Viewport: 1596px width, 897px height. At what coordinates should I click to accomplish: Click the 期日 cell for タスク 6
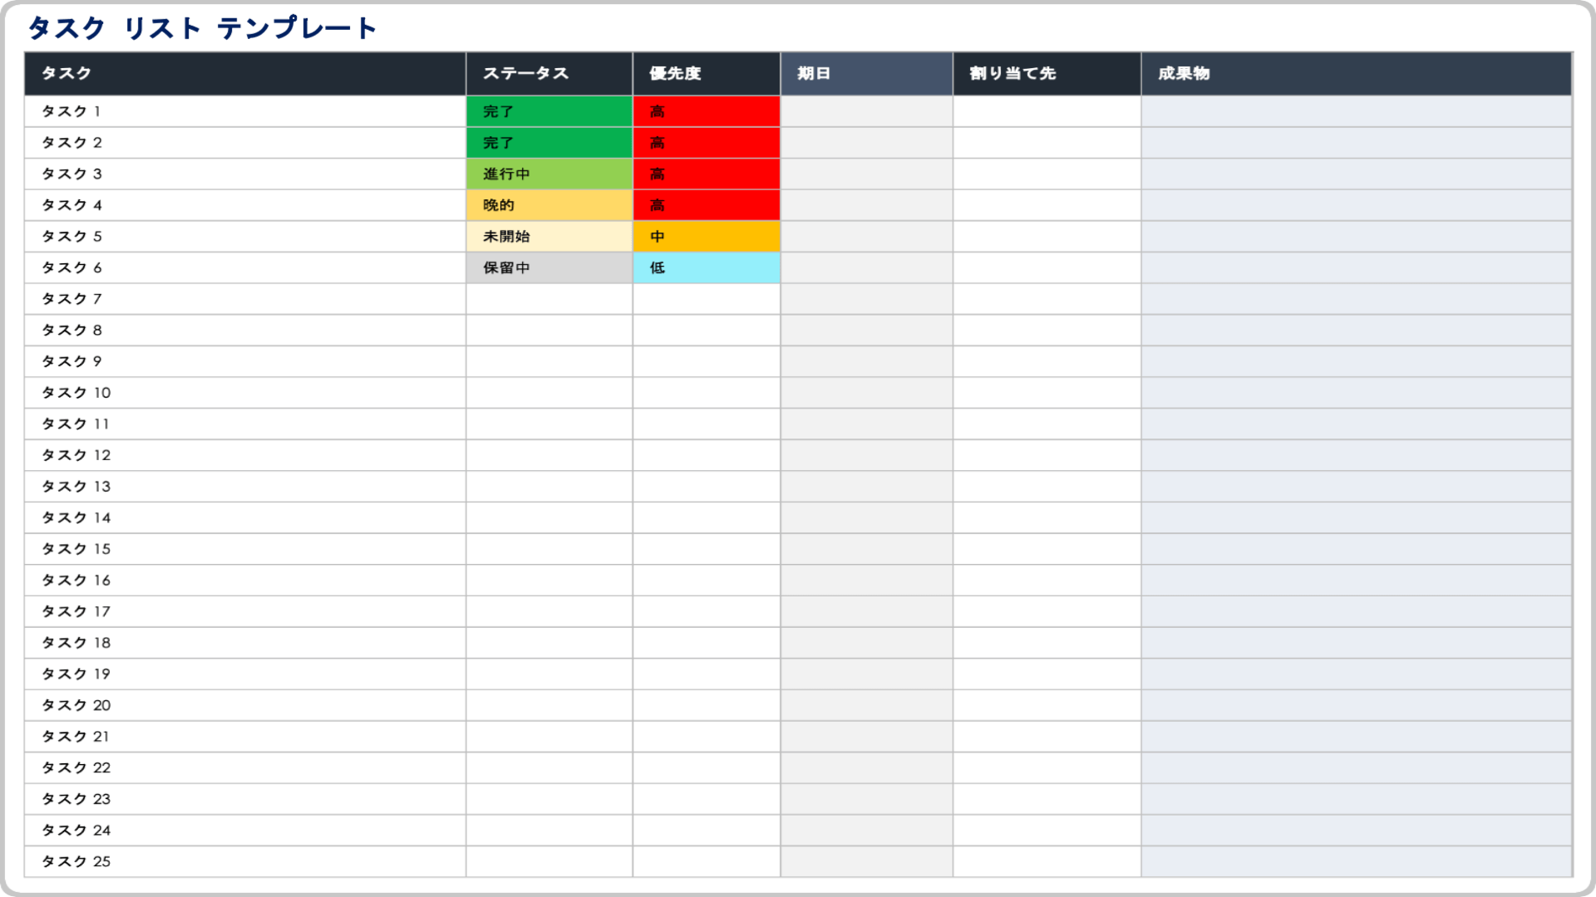coord(867,267)
